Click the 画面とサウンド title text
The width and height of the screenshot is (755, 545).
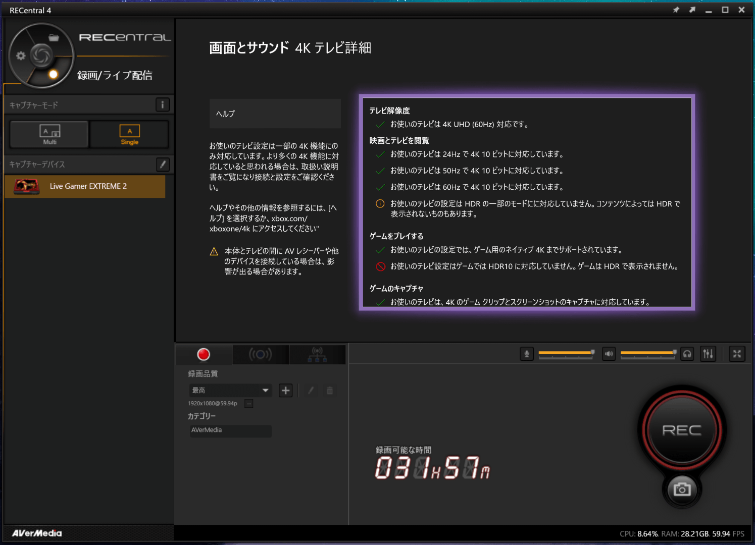click(x=249, y=48)
